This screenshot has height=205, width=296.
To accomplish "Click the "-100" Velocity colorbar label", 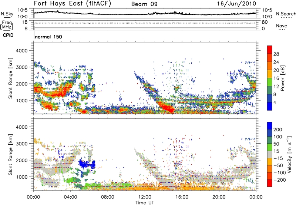I will (280, 173).
